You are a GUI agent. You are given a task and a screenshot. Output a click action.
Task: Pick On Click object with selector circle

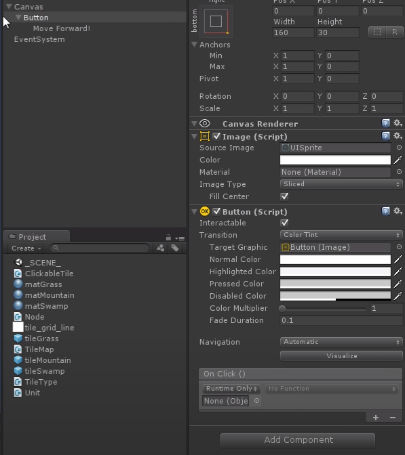point(256,401)
